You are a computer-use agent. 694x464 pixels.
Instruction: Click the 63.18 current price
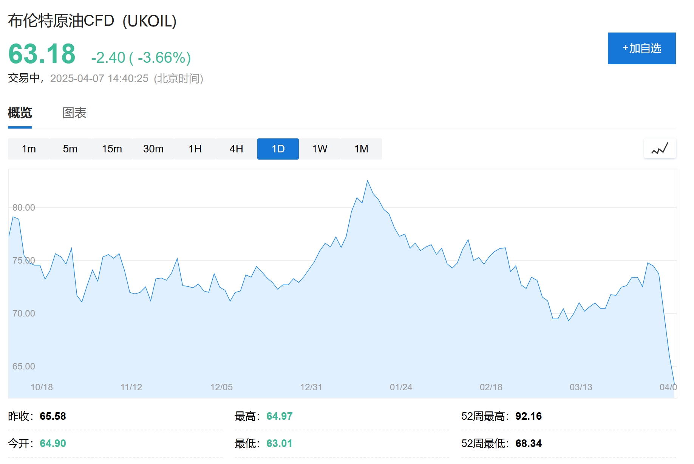click(42, 54)
